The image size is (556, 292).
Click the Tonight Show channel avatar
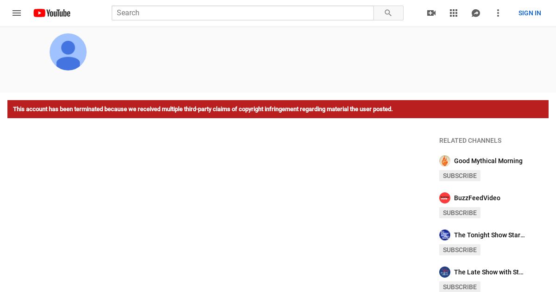tap(445, 235)
